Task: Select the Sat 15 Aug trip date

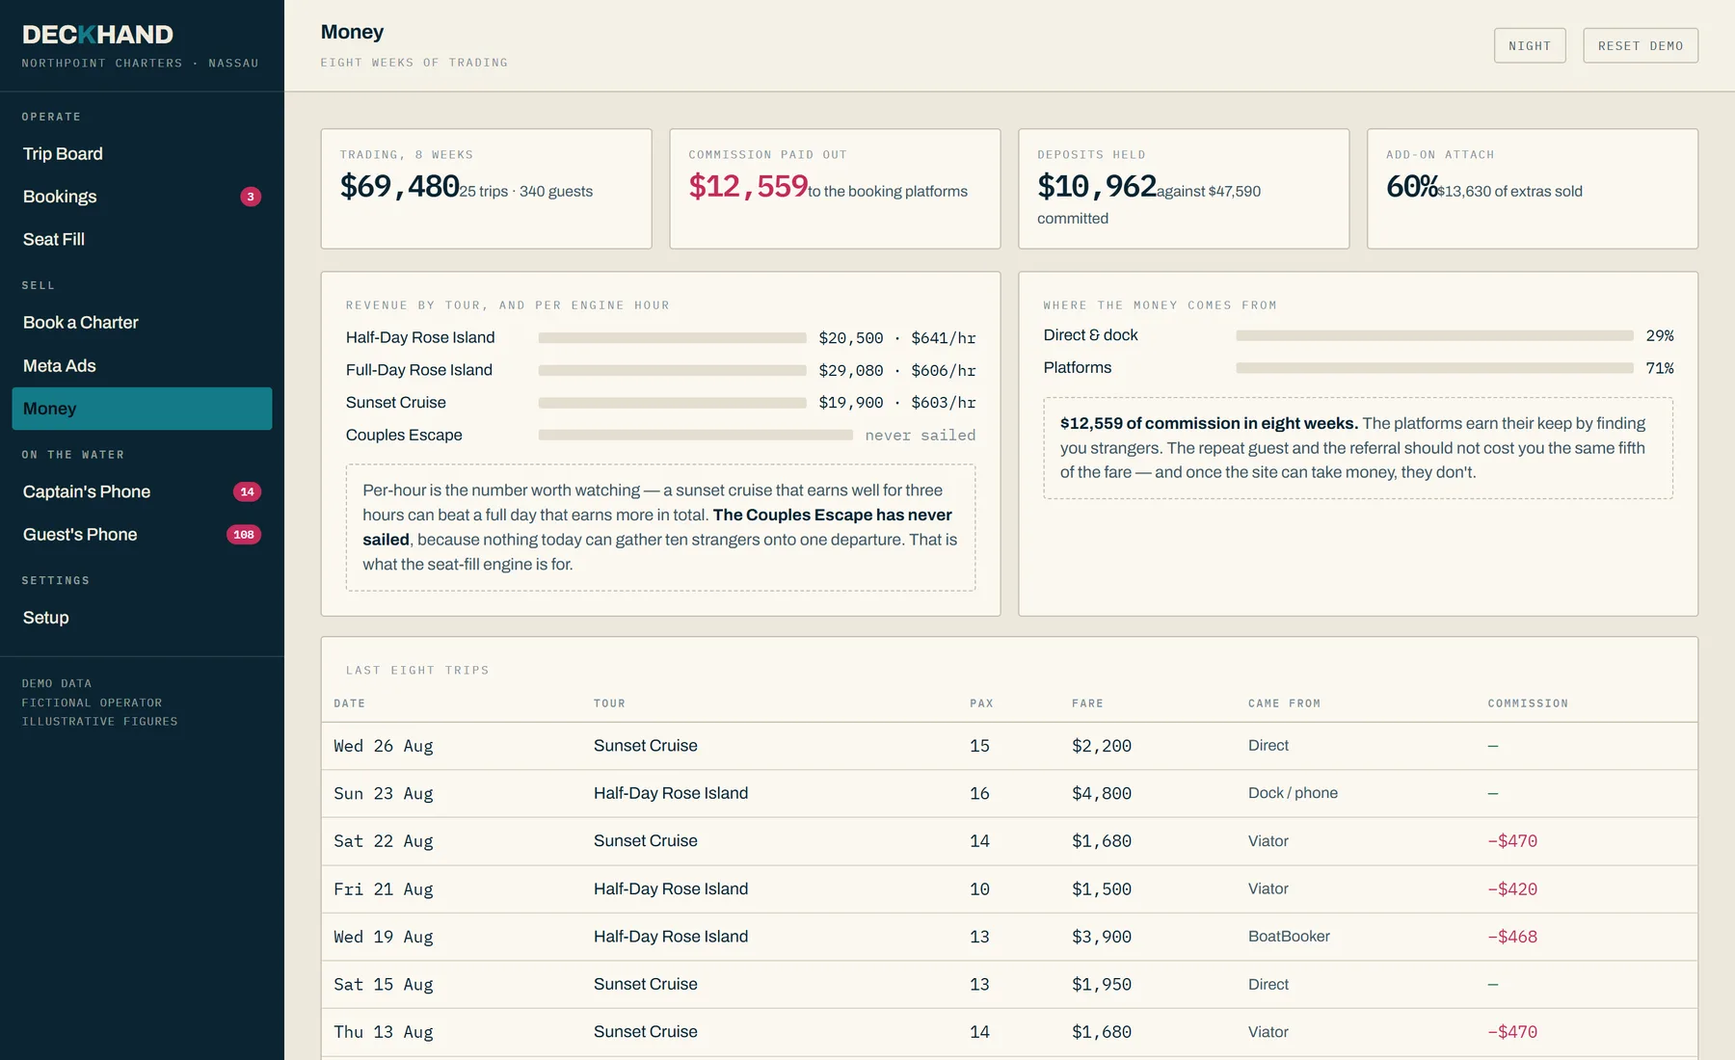Action: pos(384,985)
